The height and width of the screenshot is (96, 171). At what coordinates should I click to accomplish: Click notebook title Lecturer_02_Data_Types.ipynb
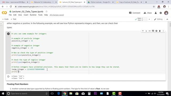(28, 11)
